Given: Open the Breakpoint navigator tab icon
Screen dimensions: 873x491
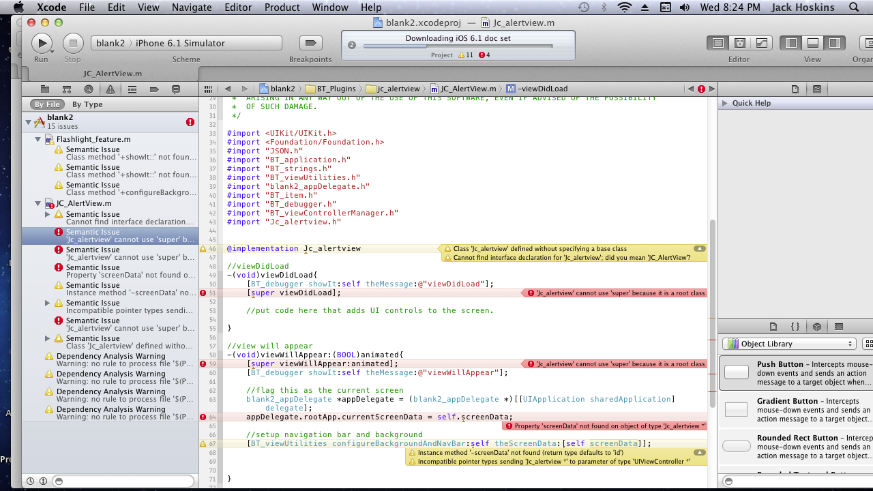Looking at the screenshot, I should coord(154,89).
